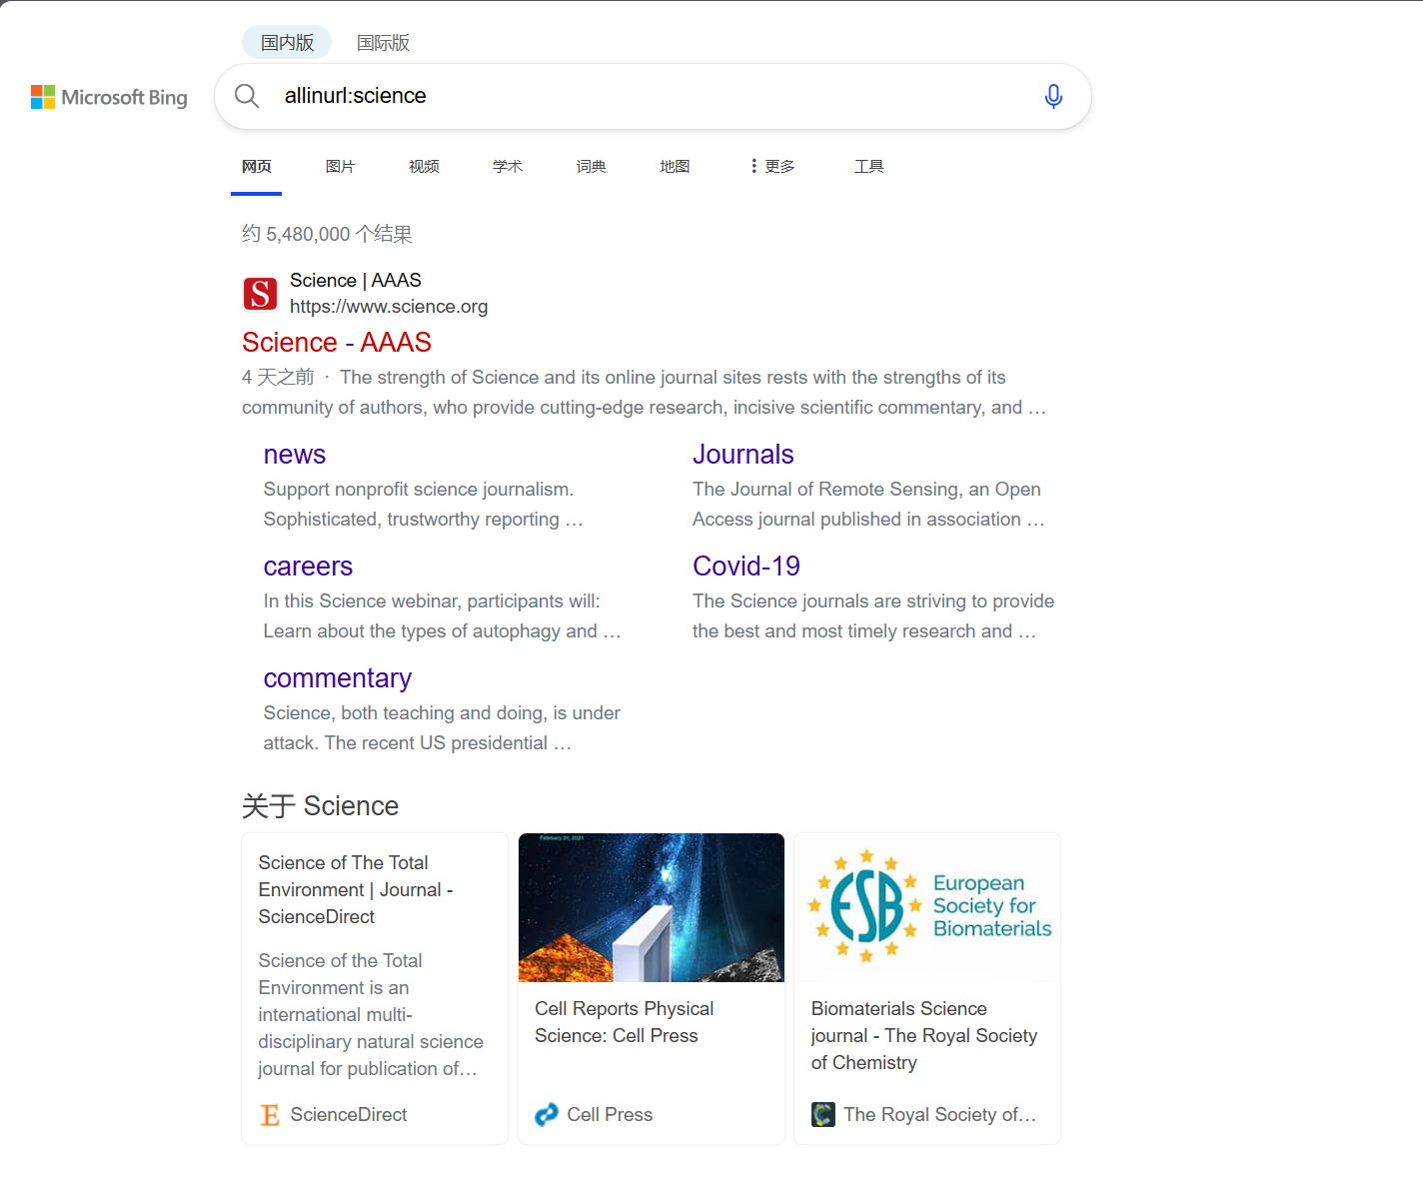1423x1183 pixels.
Task: Open European Society for Biomaterials logo image
Action: tap(927, 907)
